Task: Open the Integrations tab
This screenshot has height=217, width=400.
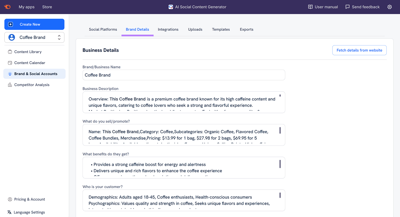Action: pos(168,29)
